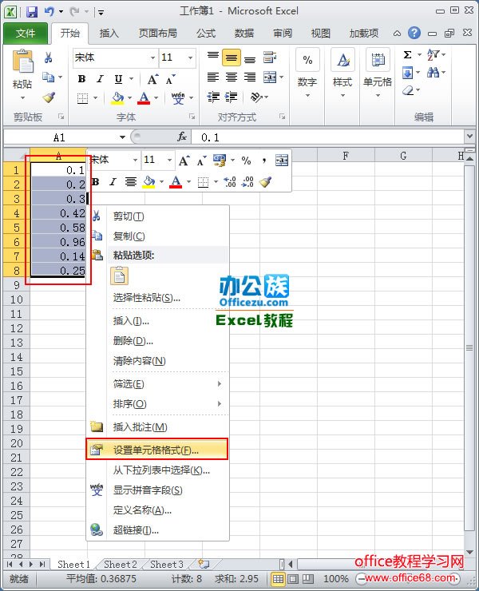Choose Define Name in context menu
Screen dimensions: 479x591
pyautogui.click(x=157, y=510)
